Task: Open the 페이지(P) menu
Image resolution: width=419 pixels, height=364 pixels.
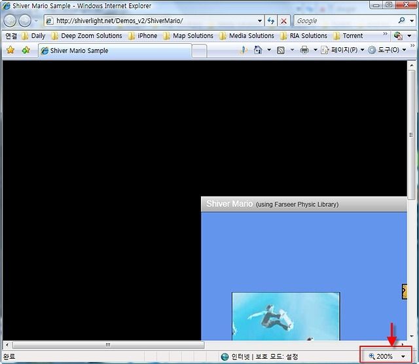Action: coord(342,50)
